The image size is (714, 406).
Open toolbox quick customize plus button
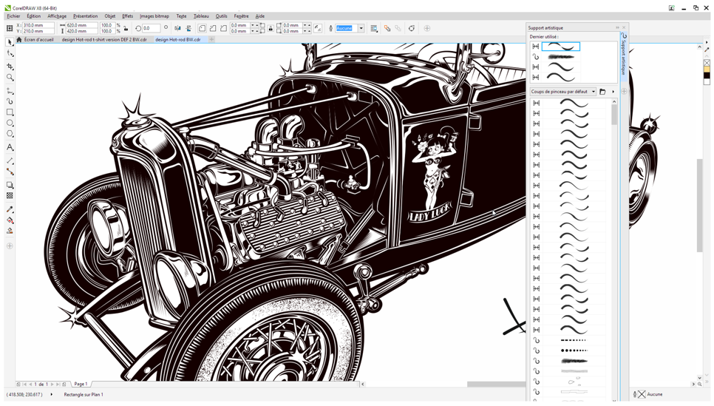[x=10, y=246]
